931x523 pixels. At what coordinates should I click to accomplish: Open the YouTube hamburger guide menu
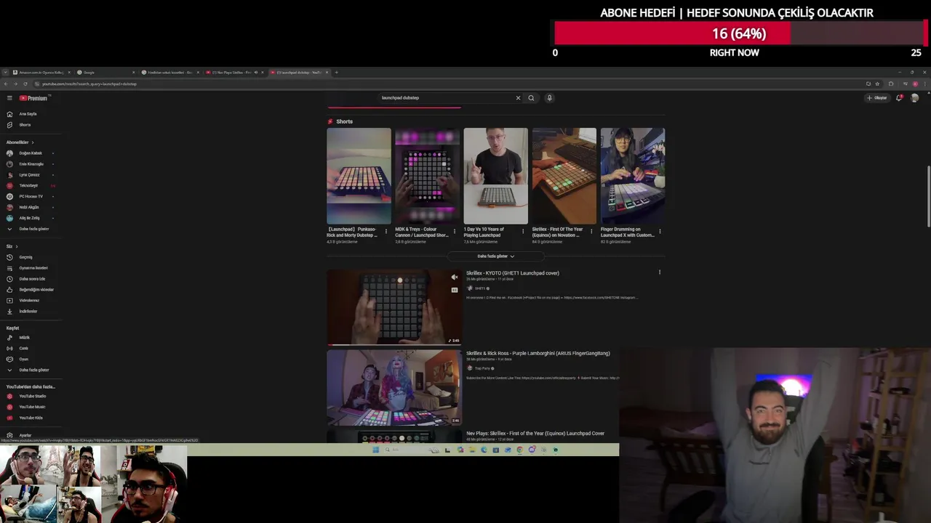[9, 98]
